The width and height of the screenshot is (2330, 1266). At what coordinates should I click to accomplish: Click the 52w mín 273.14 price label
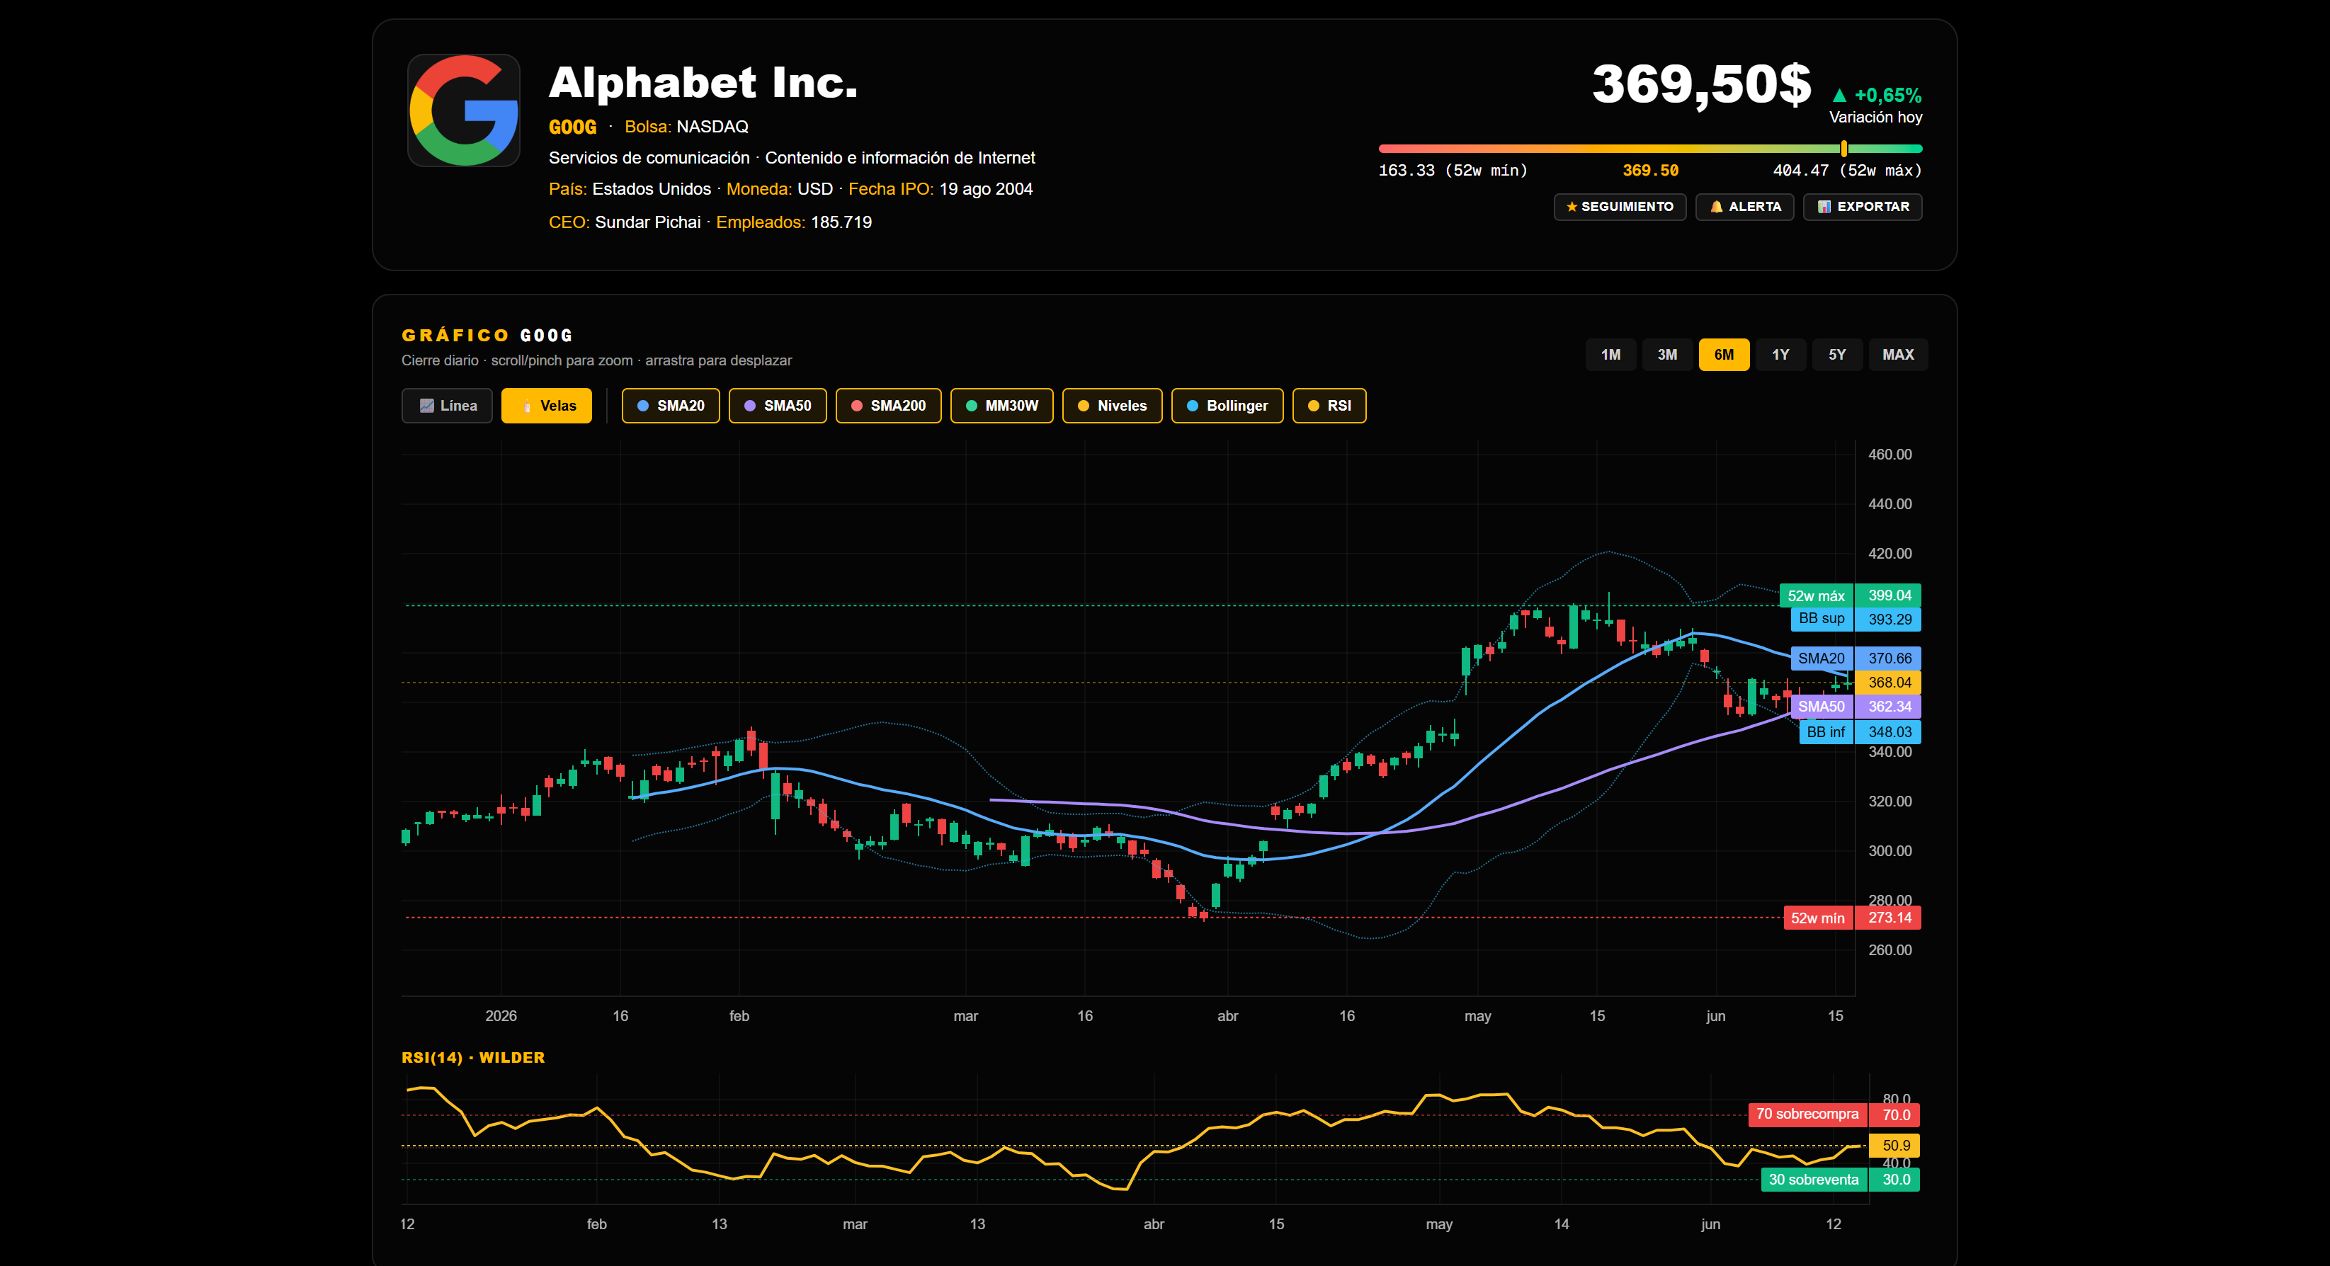1851,918
